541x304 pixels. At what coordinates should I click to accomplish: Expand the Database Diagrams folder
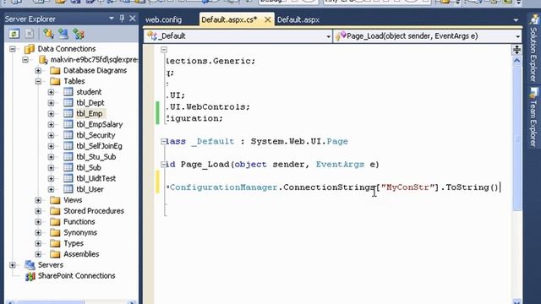coord(38,71)
